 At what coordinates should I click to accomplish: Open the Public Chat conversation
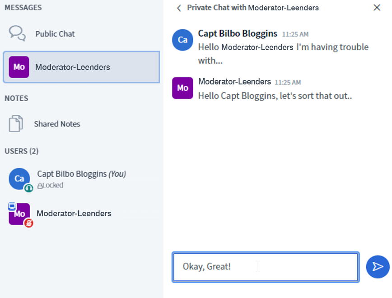click(x=55, y=34)
